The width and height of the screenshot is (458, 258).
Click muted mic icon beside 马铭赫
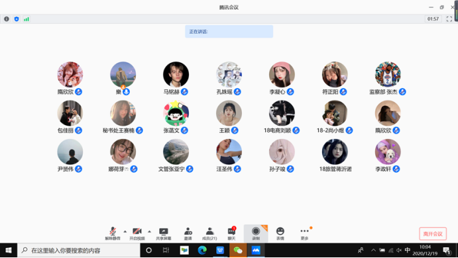tap(184, 92)
